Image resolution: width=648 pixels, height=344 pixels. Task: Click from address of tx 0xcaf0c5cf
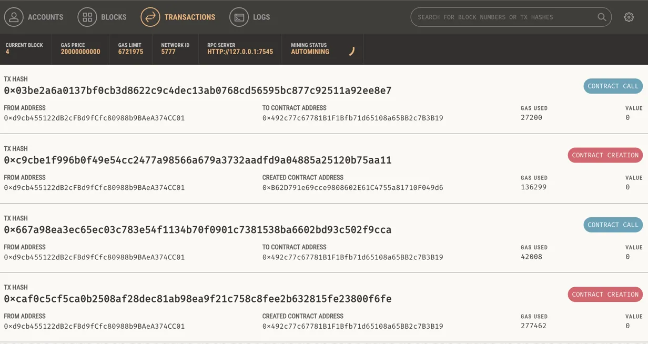point(94,326)
